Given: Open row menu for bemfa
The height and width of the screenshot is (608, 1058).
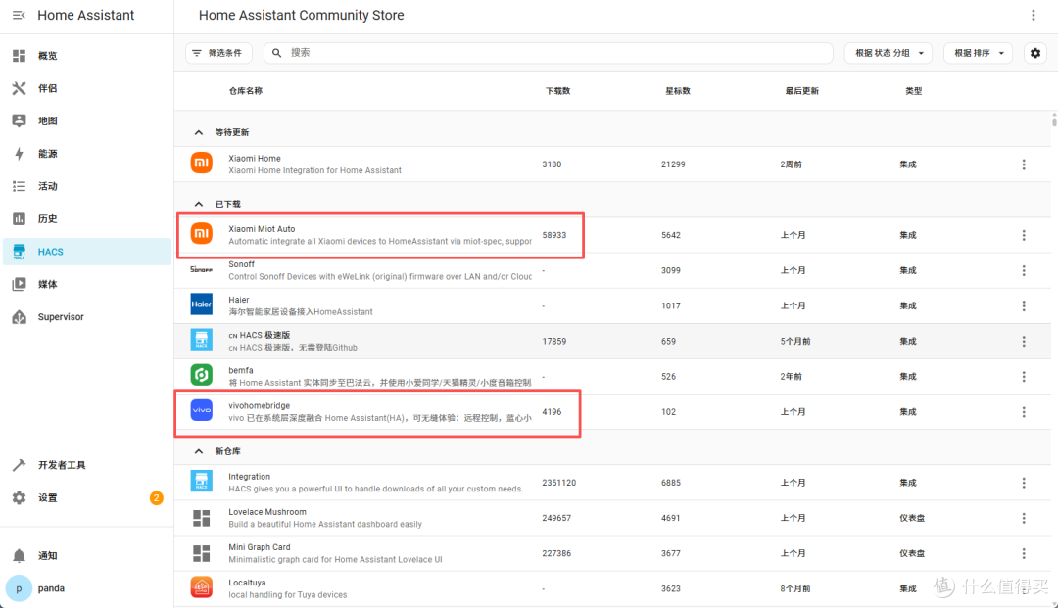Looking at the screenshot, I should tap(1024, 377).
